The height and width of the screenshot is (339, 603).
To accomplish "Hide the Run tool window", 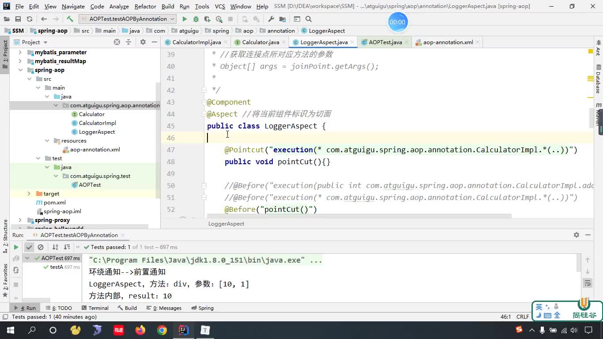I will pos(588,235).
